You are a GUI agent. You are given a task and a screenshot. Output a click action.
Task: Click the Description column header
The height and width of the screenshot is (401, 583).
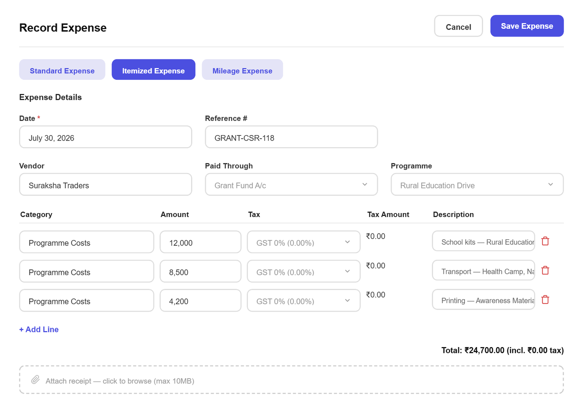pos(453,215)
